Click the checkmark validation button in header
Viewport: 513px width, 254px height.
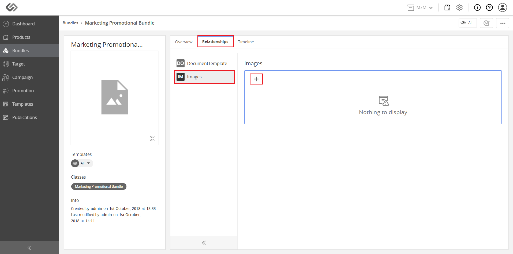[486, 23]
